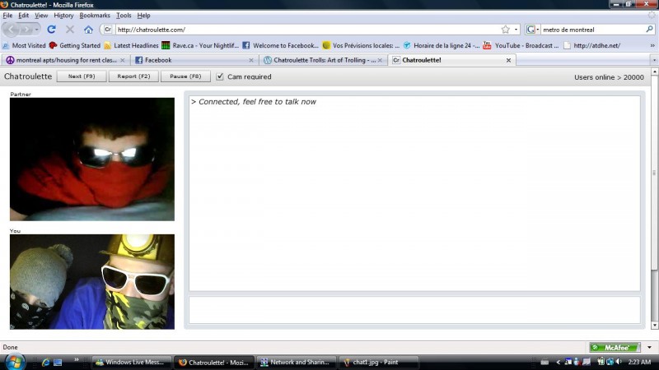Open the YouTube - Broadcast bookmark
This screenshot has height=370, width=659.
pyautogui.click(x=521, y=45)
